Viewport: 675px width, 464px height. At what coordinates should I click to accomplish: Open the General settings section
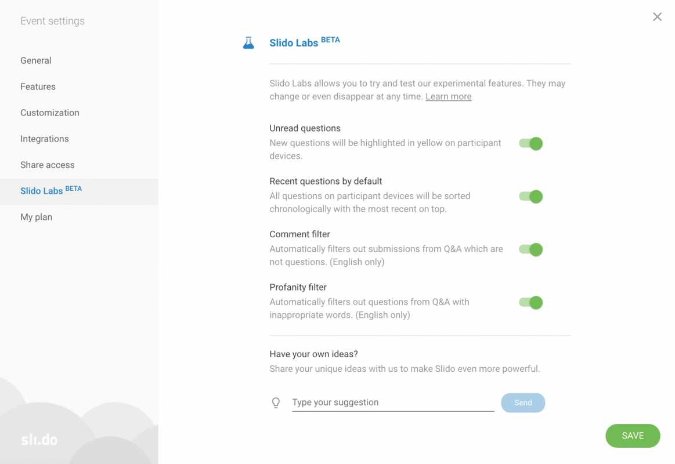tap(35, 60)
